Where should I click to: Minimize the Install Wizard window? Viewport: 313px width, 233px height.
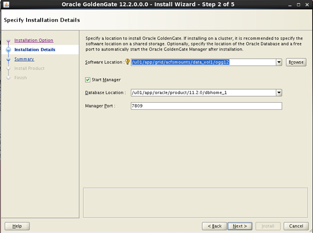[x=290, y=5]
